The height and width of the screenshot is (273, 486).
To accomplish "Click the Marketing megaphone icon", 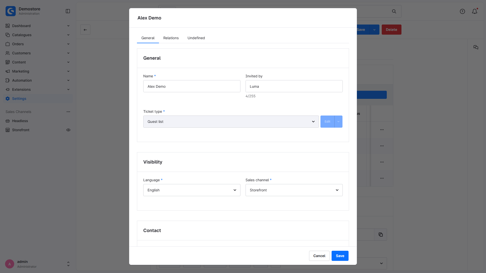I will click(x=8, y=71).
